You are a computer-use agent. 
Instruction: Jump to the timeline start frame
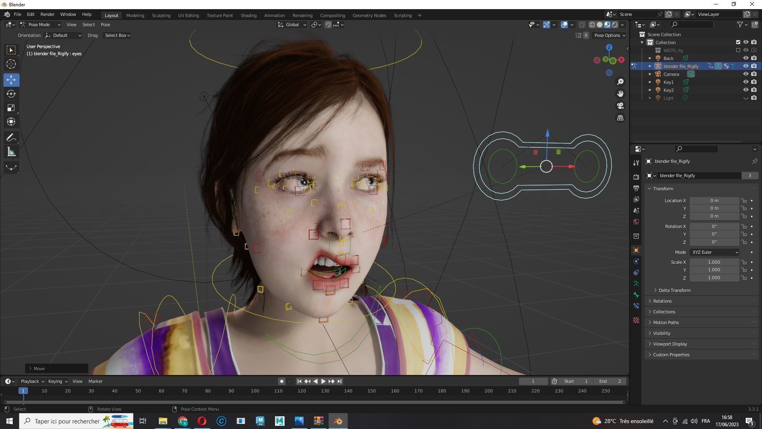[x=299, y=381]
